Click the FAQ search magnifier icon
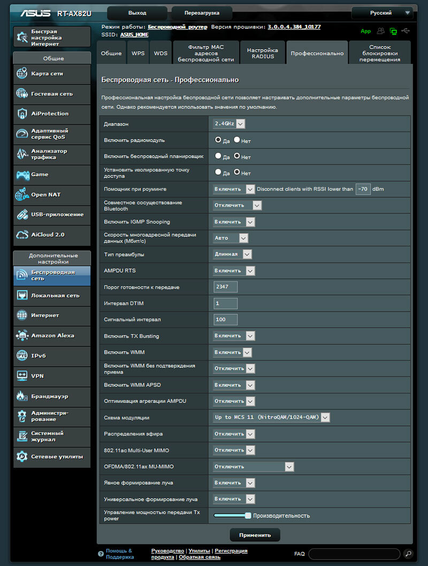The height and width of the screenshot is (566, 428). [408, 553]
